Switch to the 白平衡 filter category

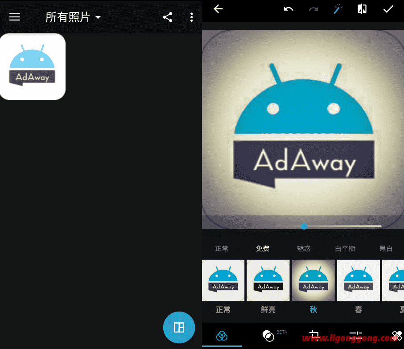coord(345,249)
